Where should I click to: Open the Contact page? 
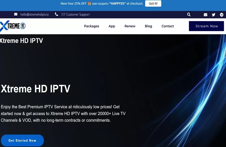point(168,26)
